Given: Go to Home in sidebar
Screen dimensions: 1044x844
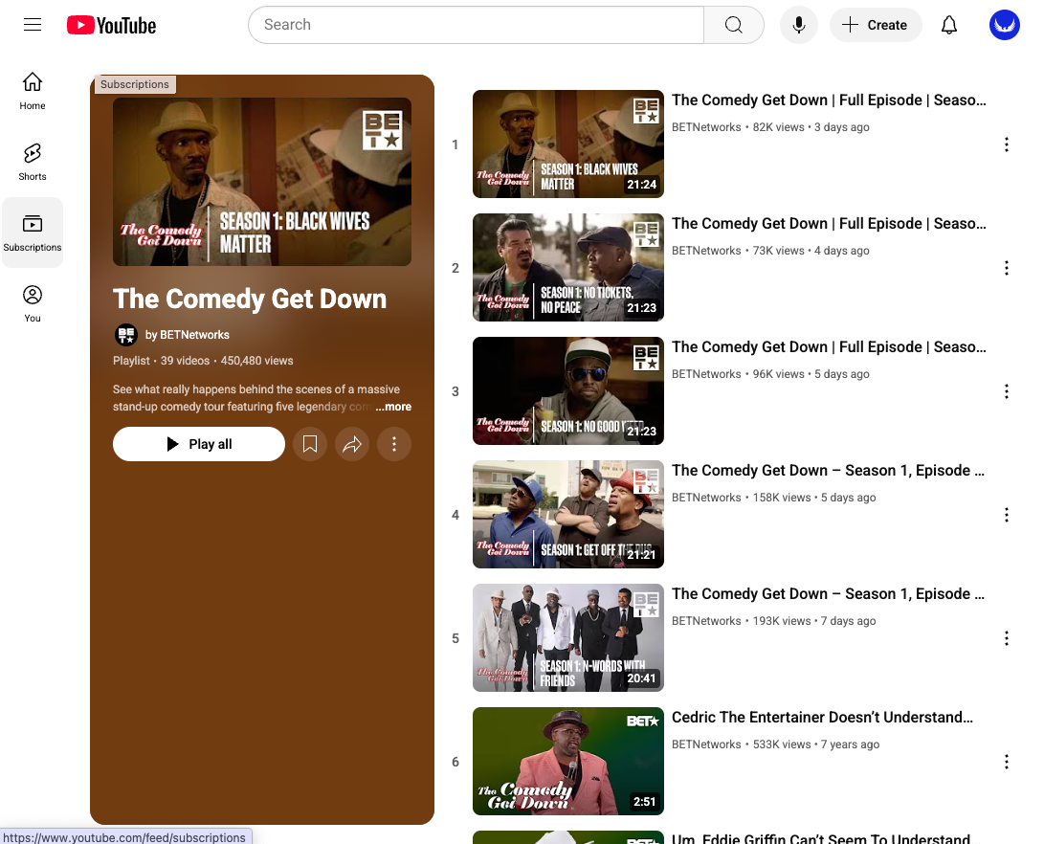Looking at the screenshot, I should (x=32, y=91).
